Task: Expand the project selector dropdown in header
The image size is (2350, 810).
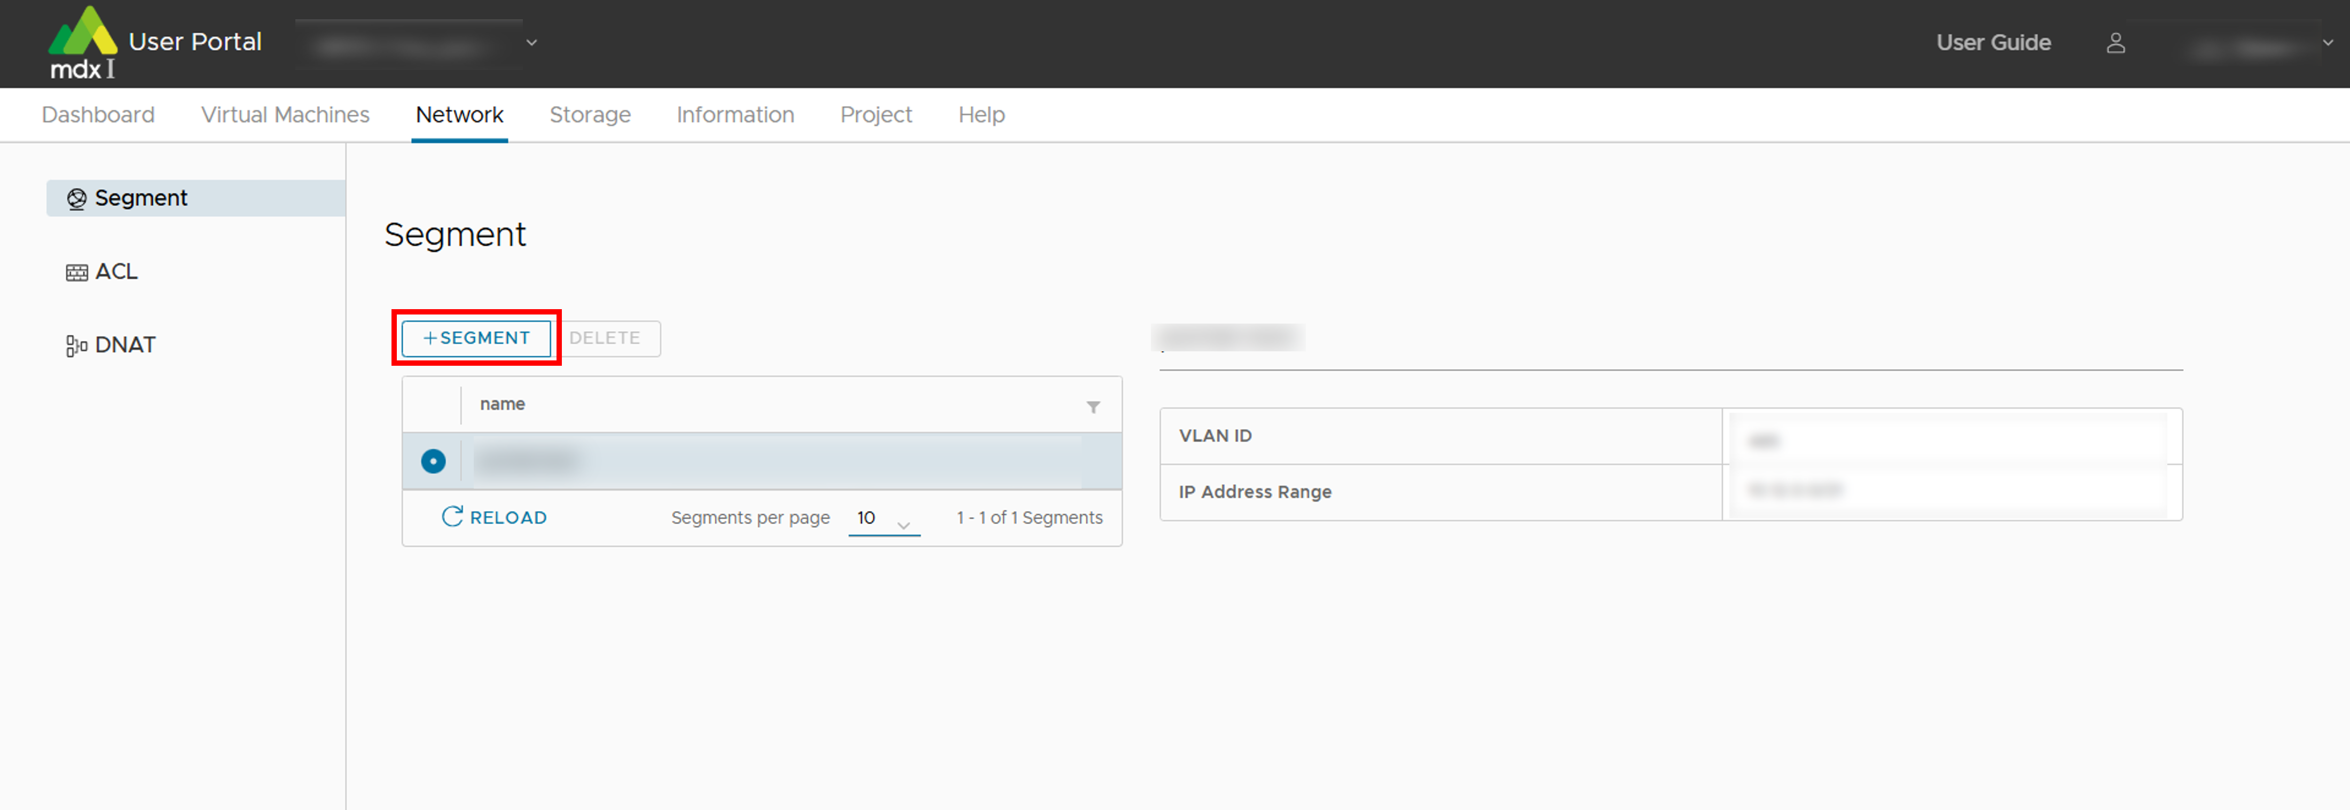Action: coord(531,43)
